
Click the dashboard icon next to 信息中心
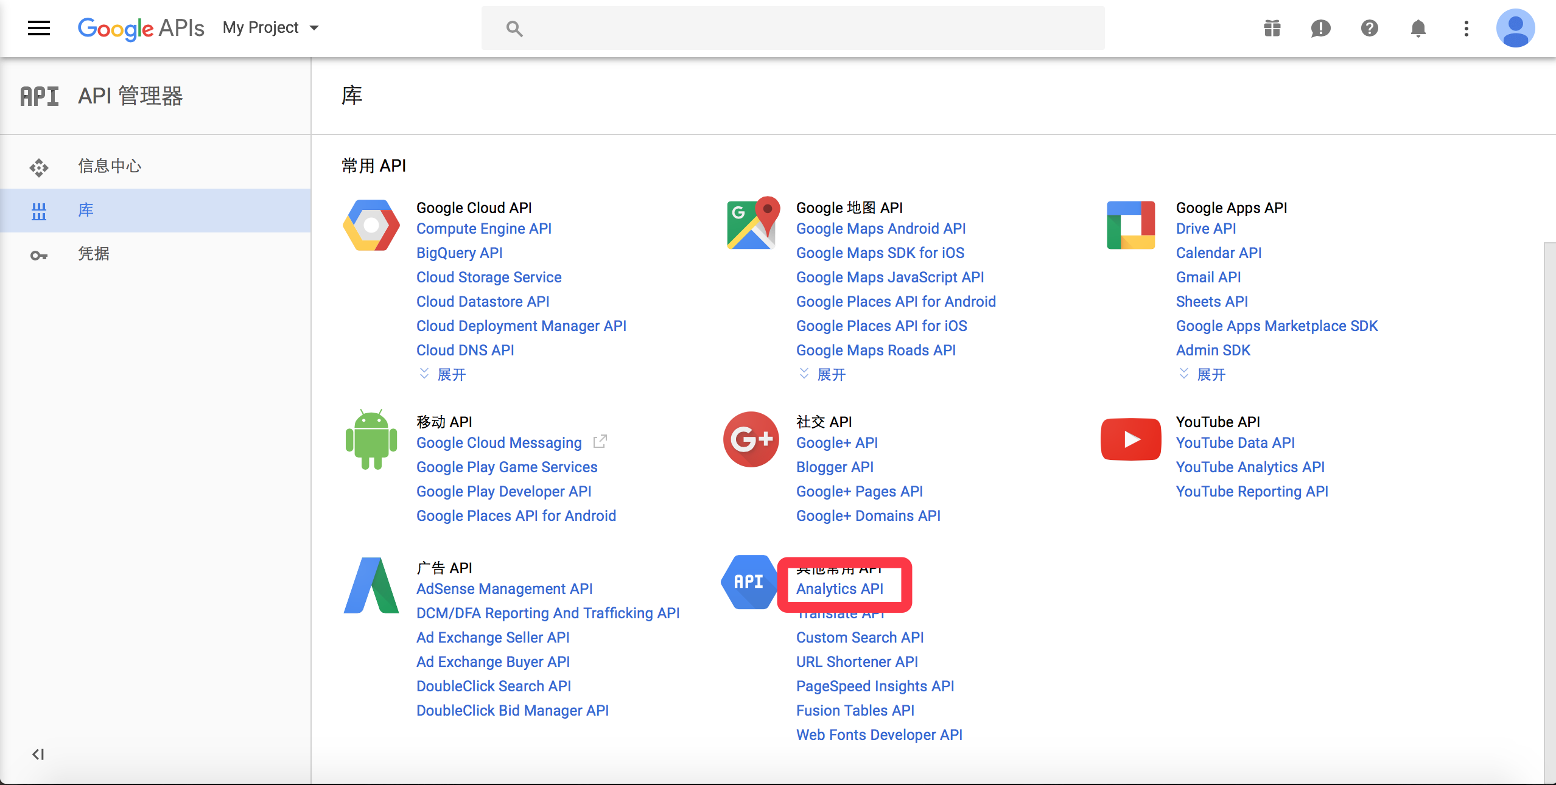(39, 167)
